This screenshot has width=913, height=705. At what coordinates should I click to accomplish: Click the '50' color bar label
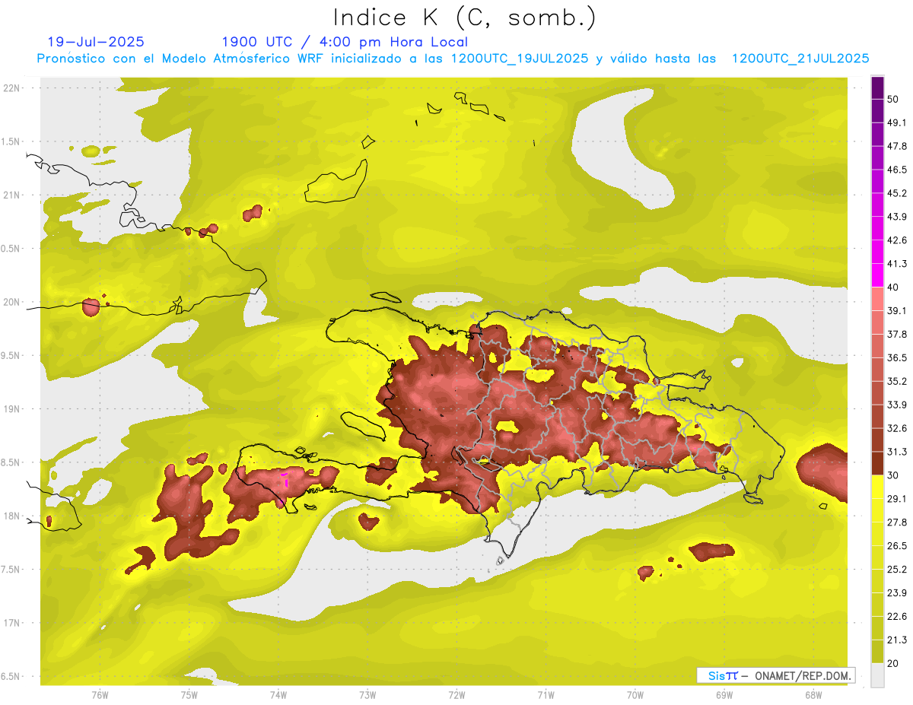pyautogui.click(x=894, y=100)
